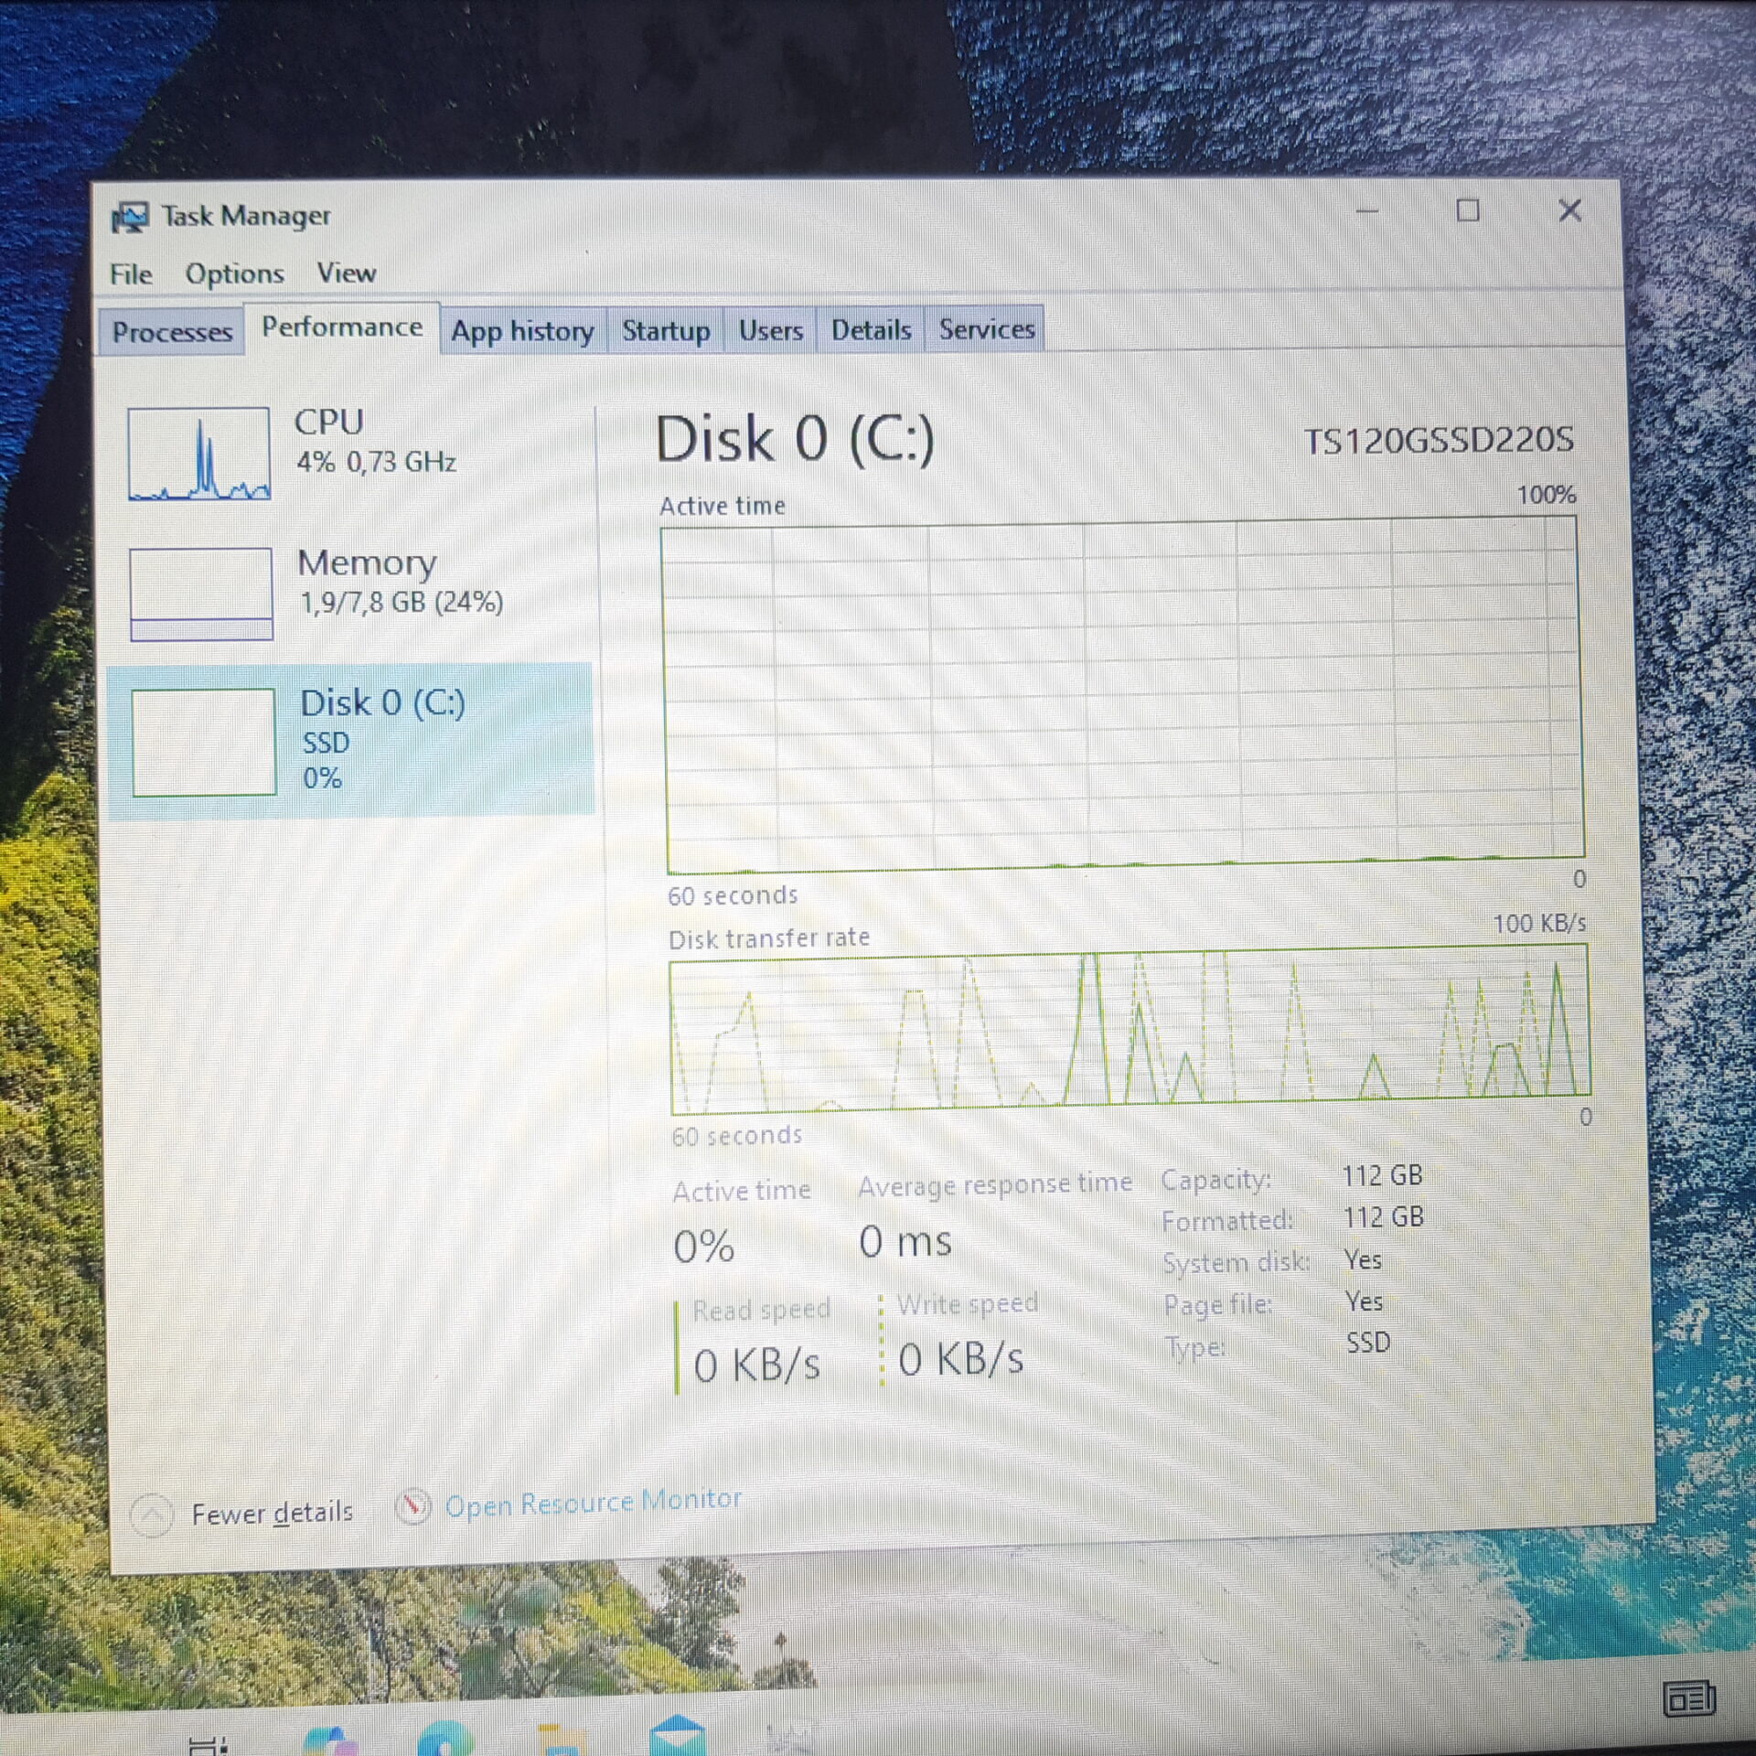Click the Fewer details chevron arrow
This screenshot has width=1756, height=1756.
(152, 1515)
